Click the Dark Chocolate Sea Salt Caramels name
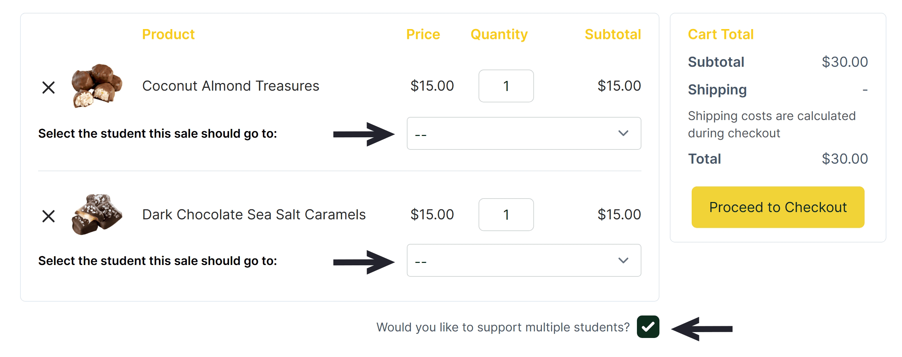The image size is (902, 357). point(254,215)
